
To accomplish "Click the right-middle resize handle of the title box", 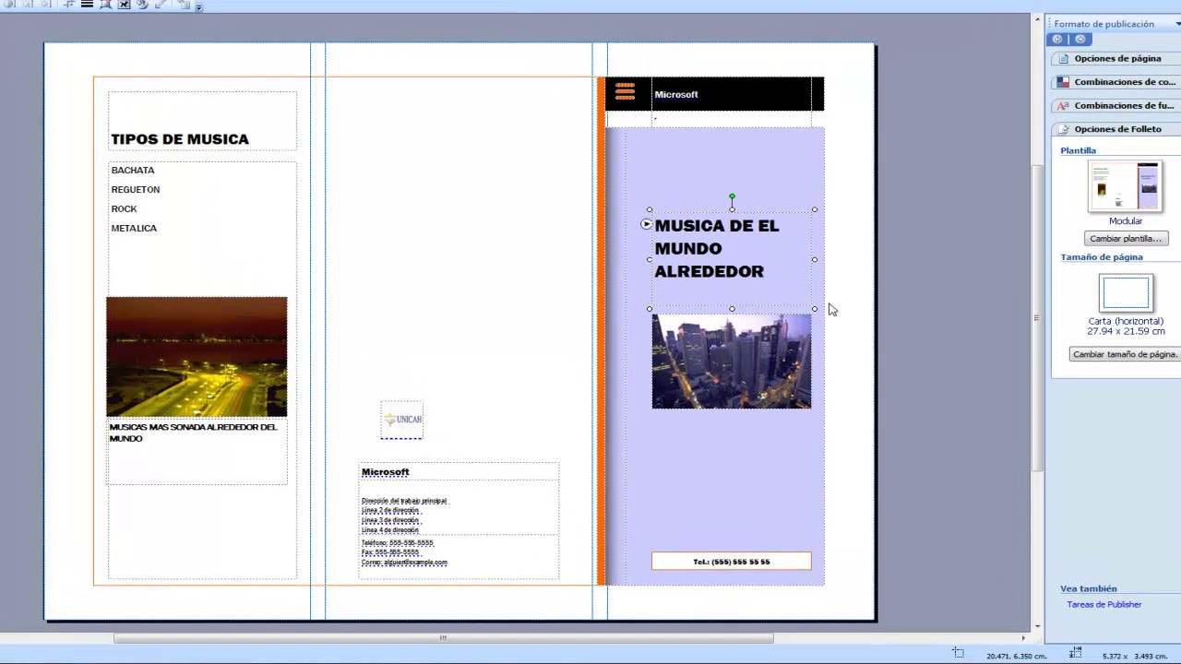I will pos(815,259).
